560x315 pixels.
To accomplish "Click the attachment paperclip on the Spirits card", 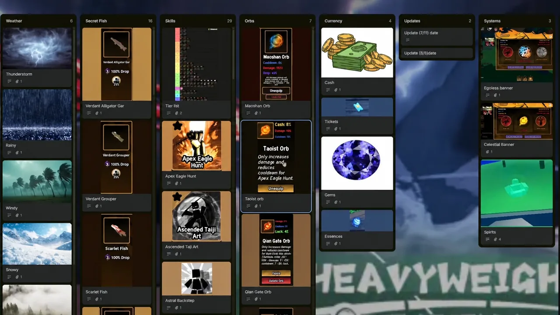I will (x=496, y=239).
